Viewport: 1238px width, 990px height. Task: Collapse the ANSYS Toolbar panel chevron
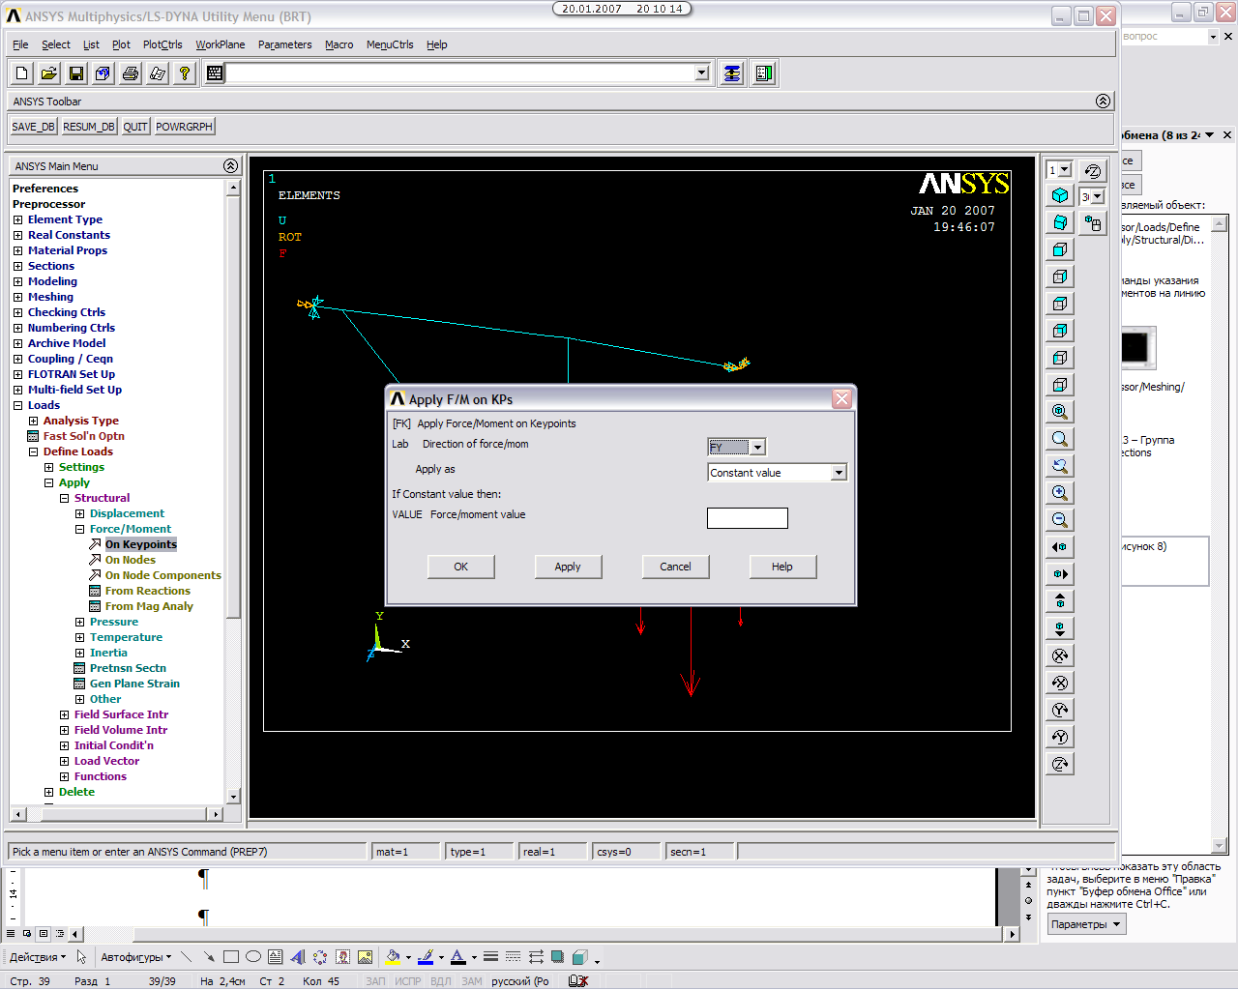click(x=1103, y=102)
